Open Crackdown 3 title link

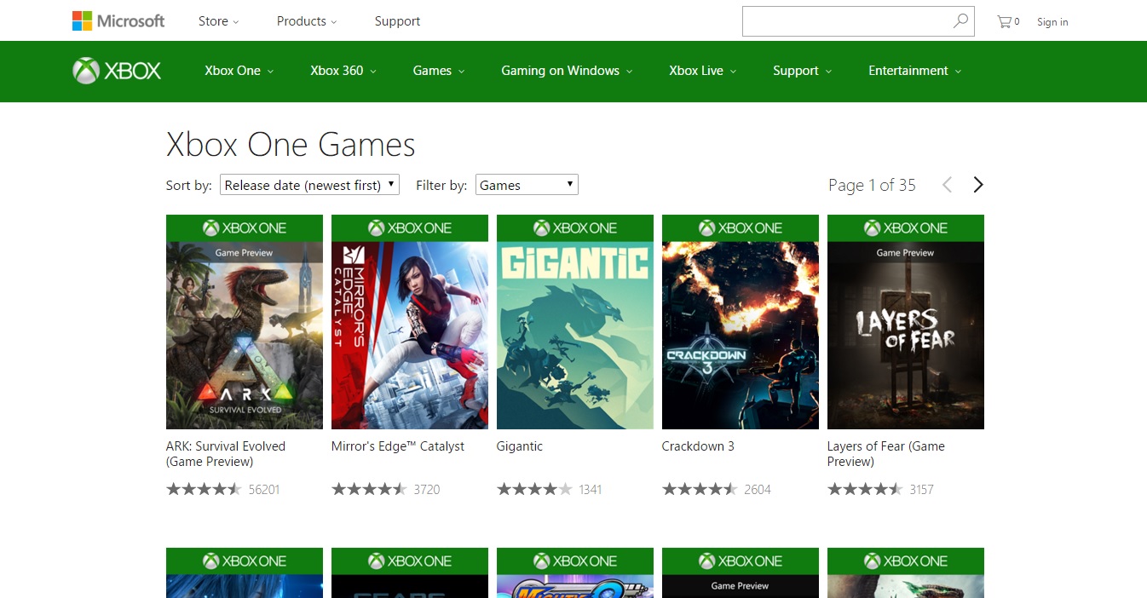[698, 446]
